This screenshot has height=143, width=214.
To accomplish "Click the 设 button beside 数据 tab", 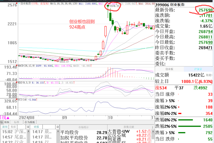I will 28,127.
